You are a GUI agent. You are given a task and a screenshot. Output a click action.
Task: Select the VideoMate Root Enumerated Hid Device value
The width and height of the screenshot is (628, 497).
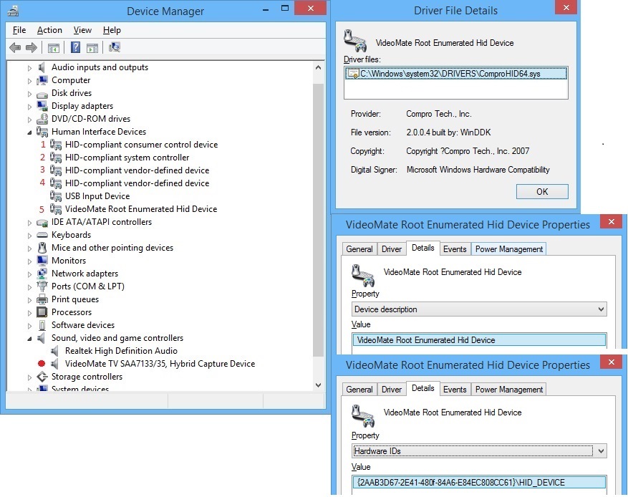coord(479,340)
